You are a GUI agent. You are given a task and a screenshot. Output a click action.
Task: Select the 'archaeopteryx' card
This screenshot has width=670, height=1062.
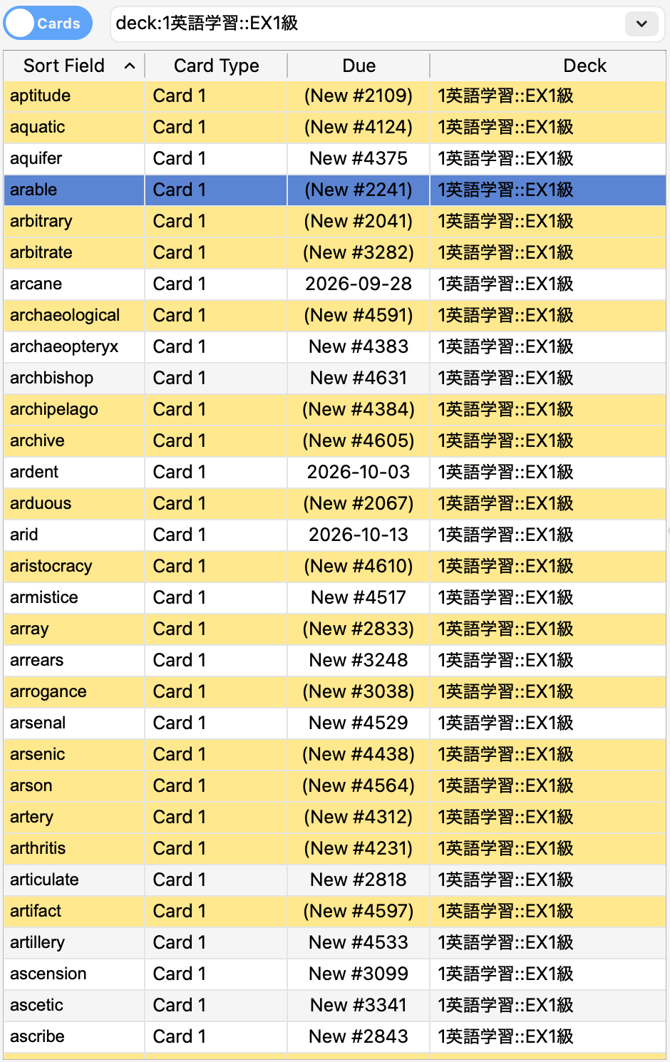[335, 346]
